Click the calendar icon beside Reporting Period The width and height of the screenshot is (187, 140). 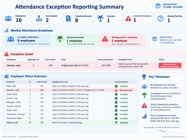tap(158, 6)
